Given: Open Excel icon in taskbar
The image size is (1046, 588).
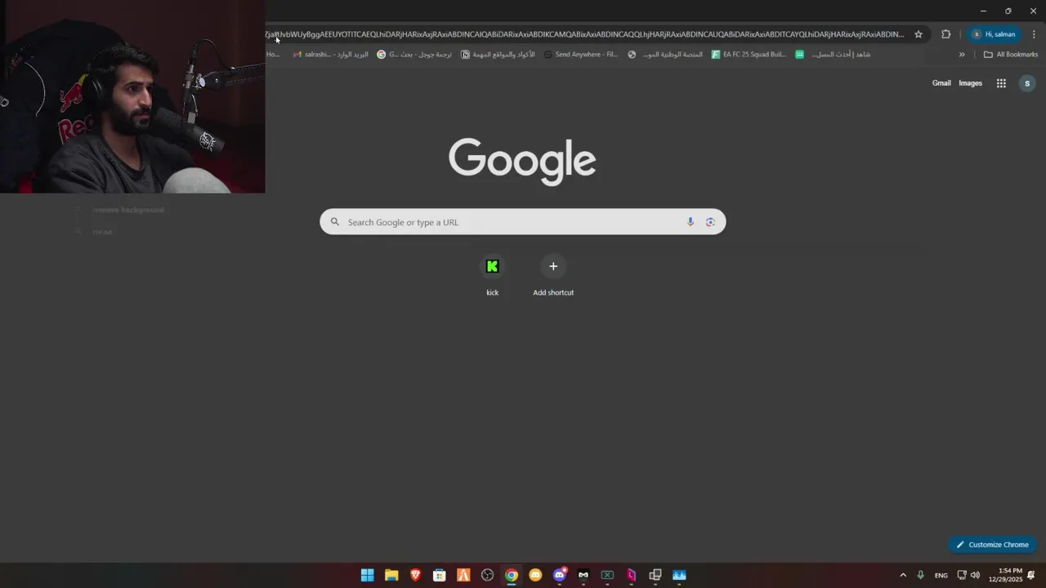Looking at the screenshot, I should (607, 575).
